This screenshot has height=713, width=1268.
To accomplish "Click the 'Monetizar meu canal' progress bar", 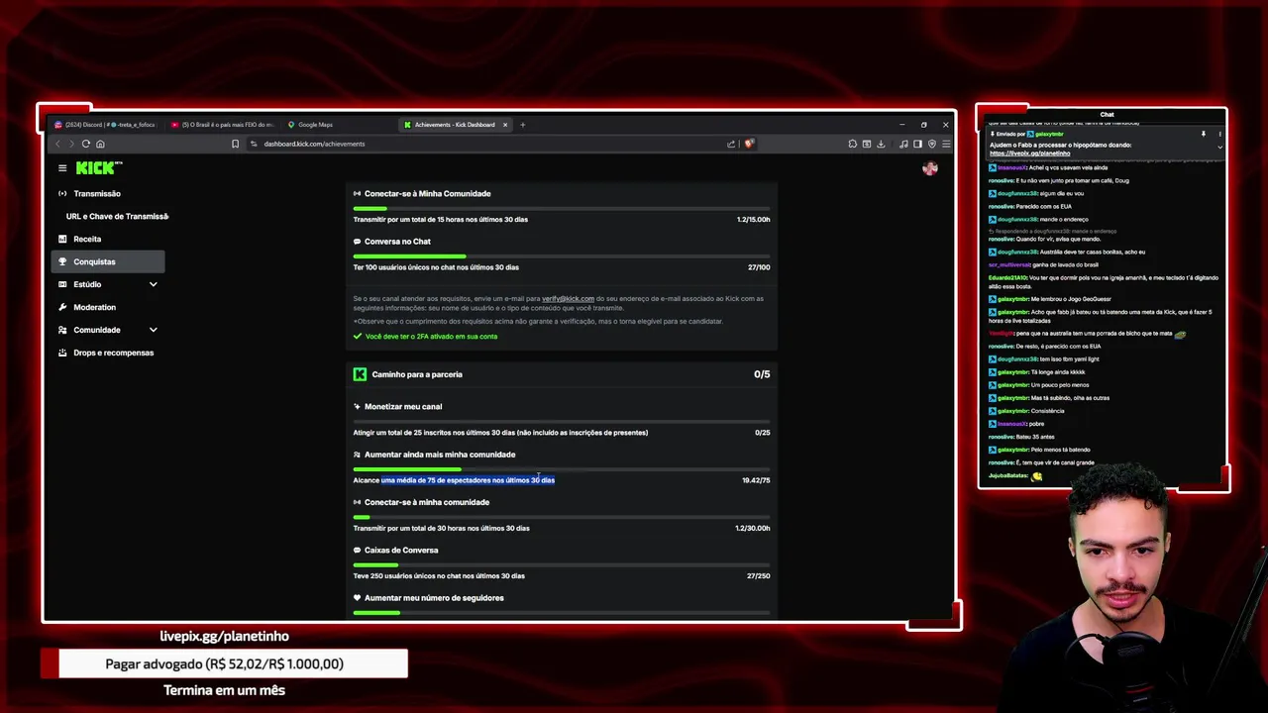I will (x=562, y=421).
